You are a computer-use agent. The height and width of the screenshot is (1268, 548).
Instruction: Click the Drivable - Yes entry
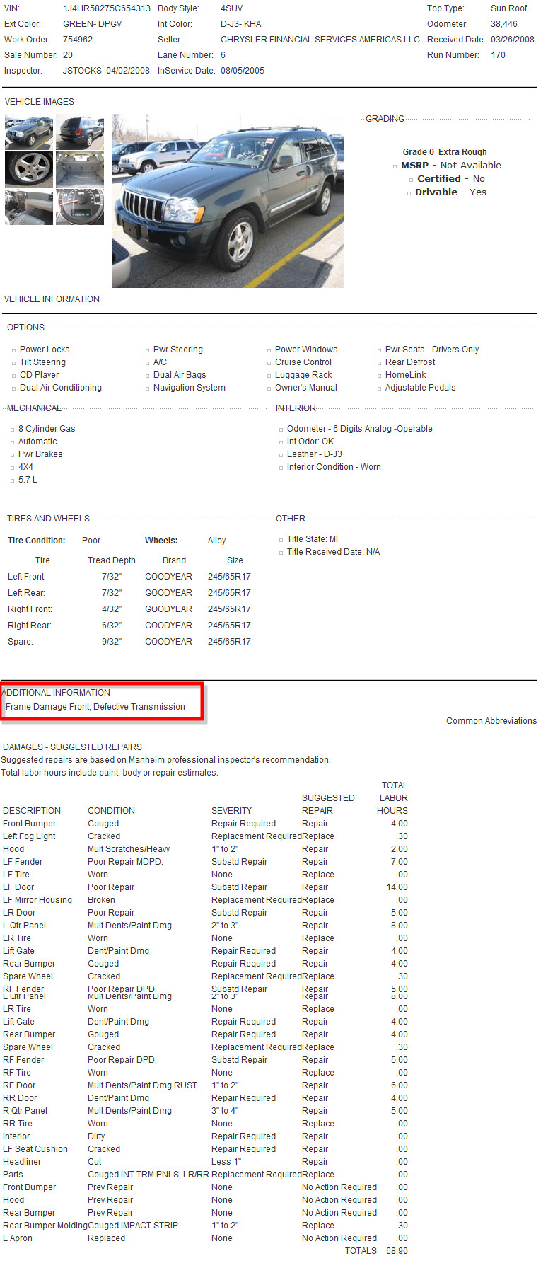click(x=450, y=192)
